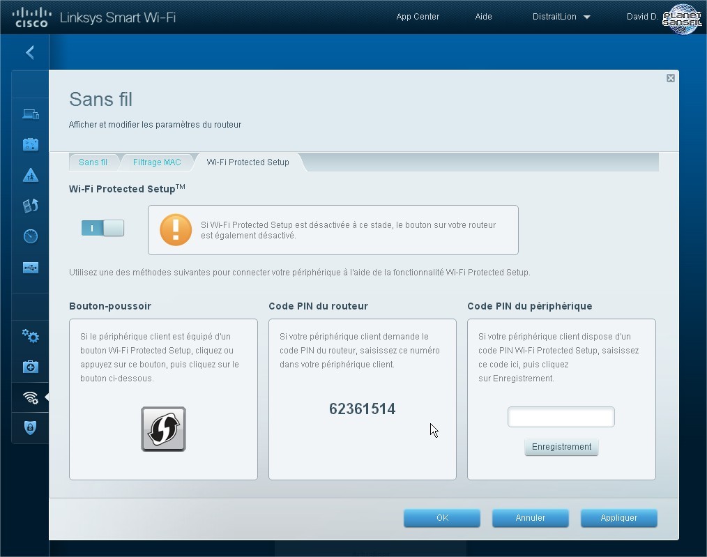Open the Speed Test gauge icon

[30, 236]
